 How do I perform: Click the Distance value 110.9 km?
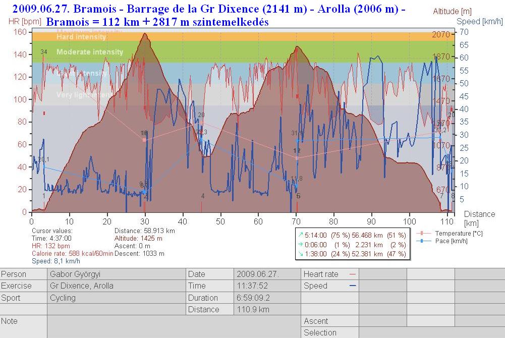point(266,309)
